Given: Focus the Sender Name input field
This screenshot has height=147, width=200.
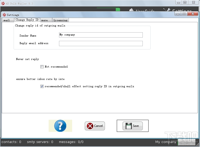Looking at the screenshot, I should tap(101, 35).
